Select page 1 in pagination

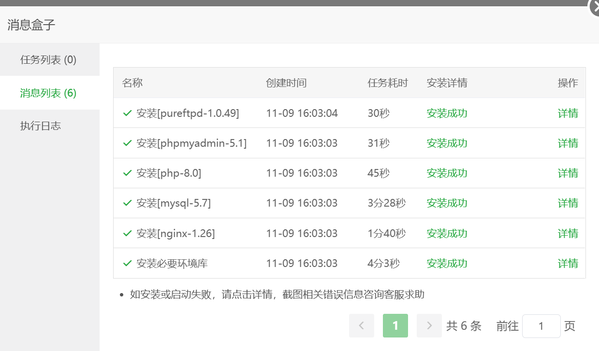coord(395,326)
